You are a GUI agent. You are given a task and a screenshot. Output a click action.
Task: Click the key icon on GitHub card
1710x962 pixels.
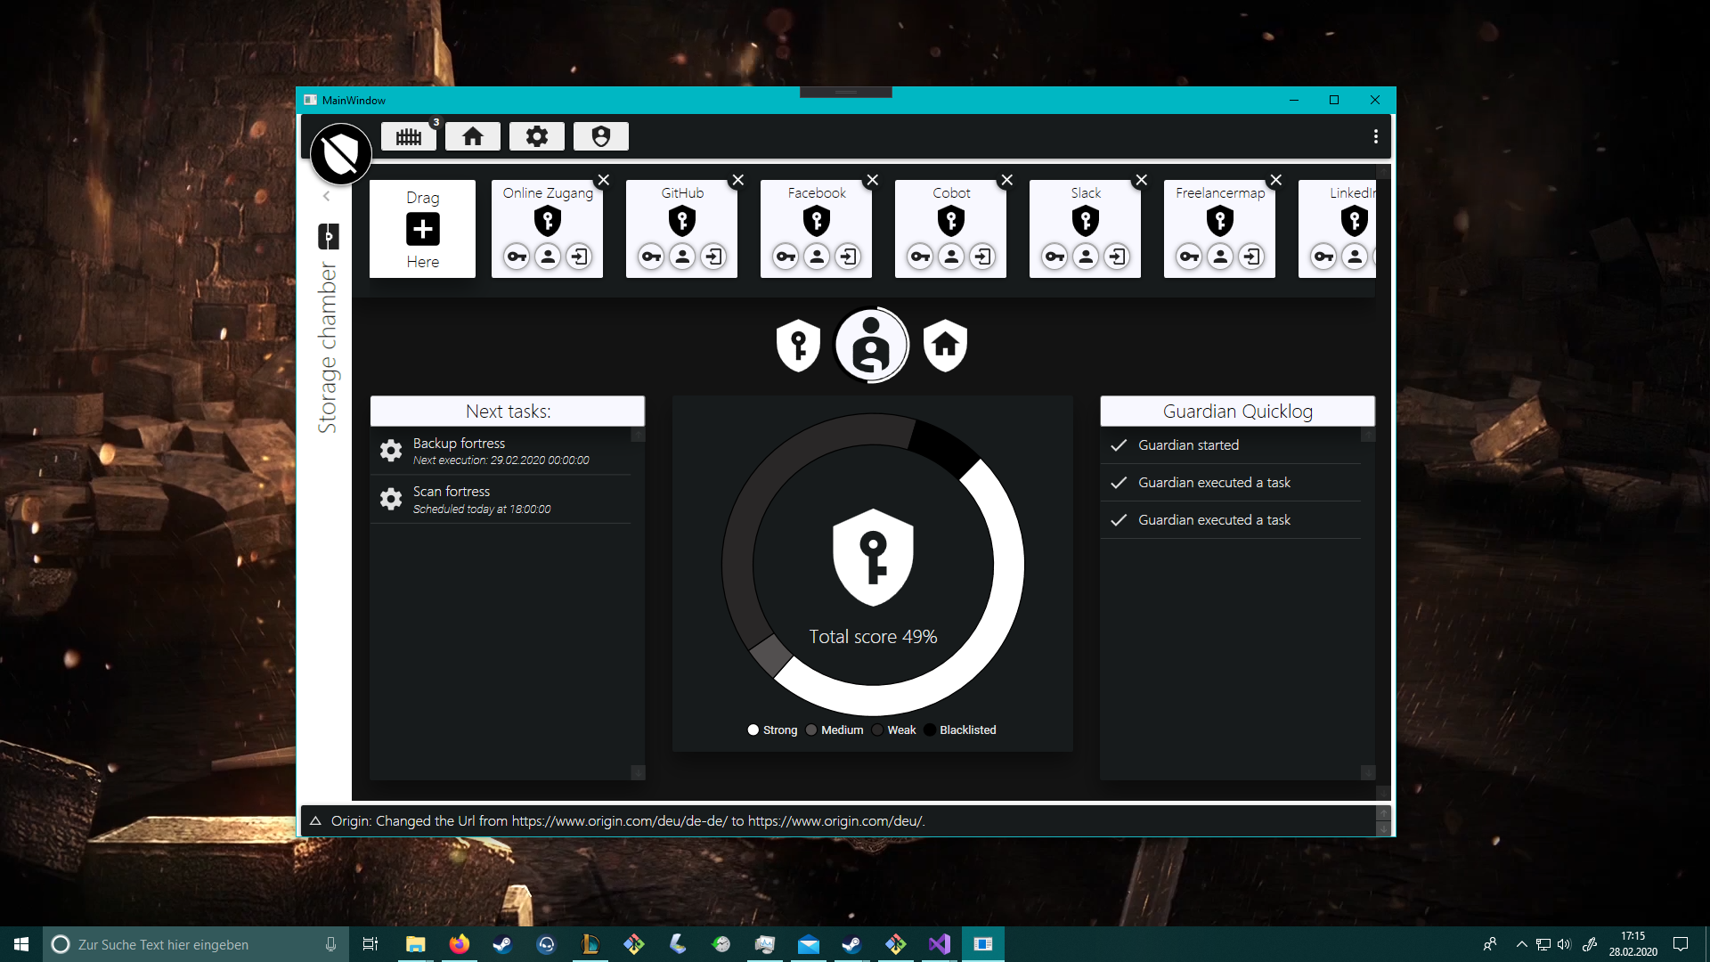click(652, 257)
